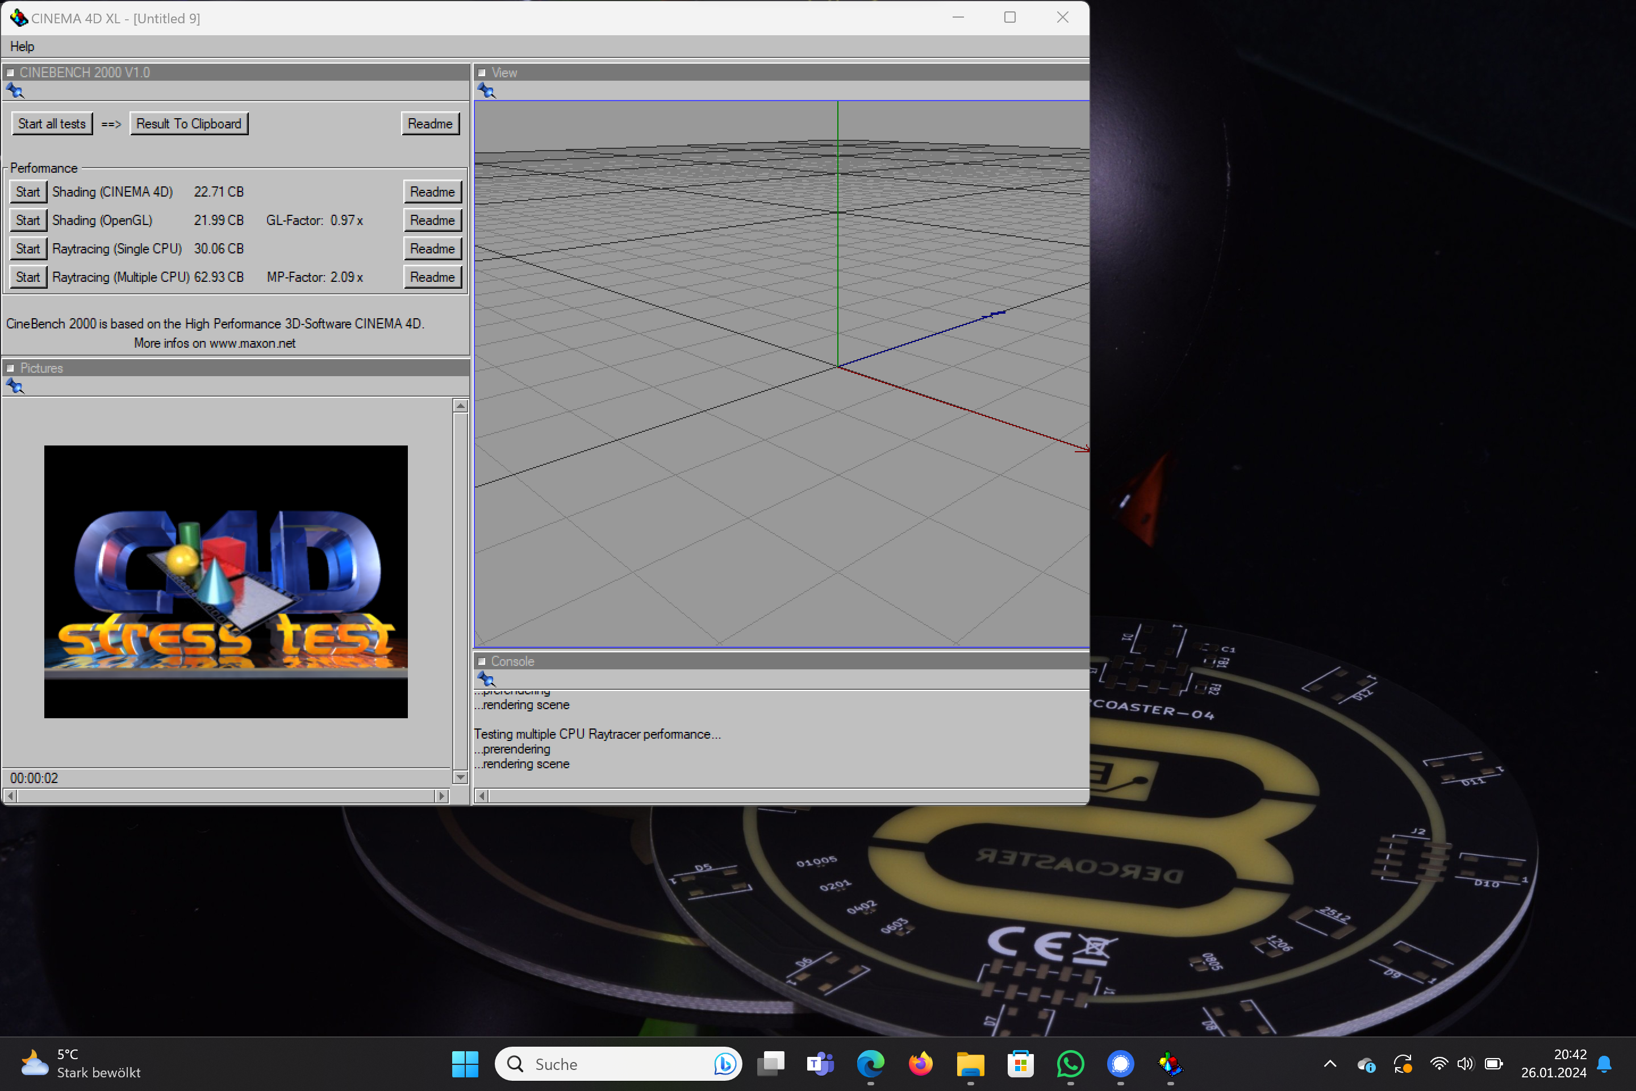Viewport: 1636px width, 1091px height.
Task: Open the Wi-Fi network tray icon
Action: click(x=1439, y=1064)
